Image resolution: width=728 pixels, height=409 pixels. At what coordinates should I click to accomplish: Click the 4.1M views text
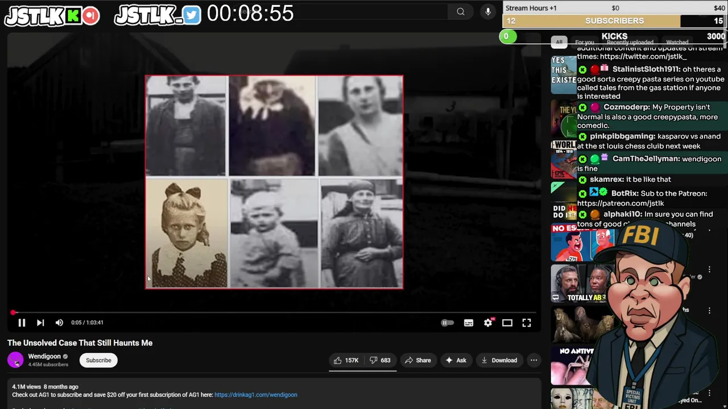(26, 387)
